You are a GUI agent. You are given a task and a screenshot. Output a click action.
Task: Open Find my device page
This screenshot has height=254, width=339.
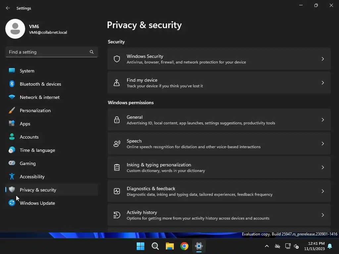coord(219,82)
